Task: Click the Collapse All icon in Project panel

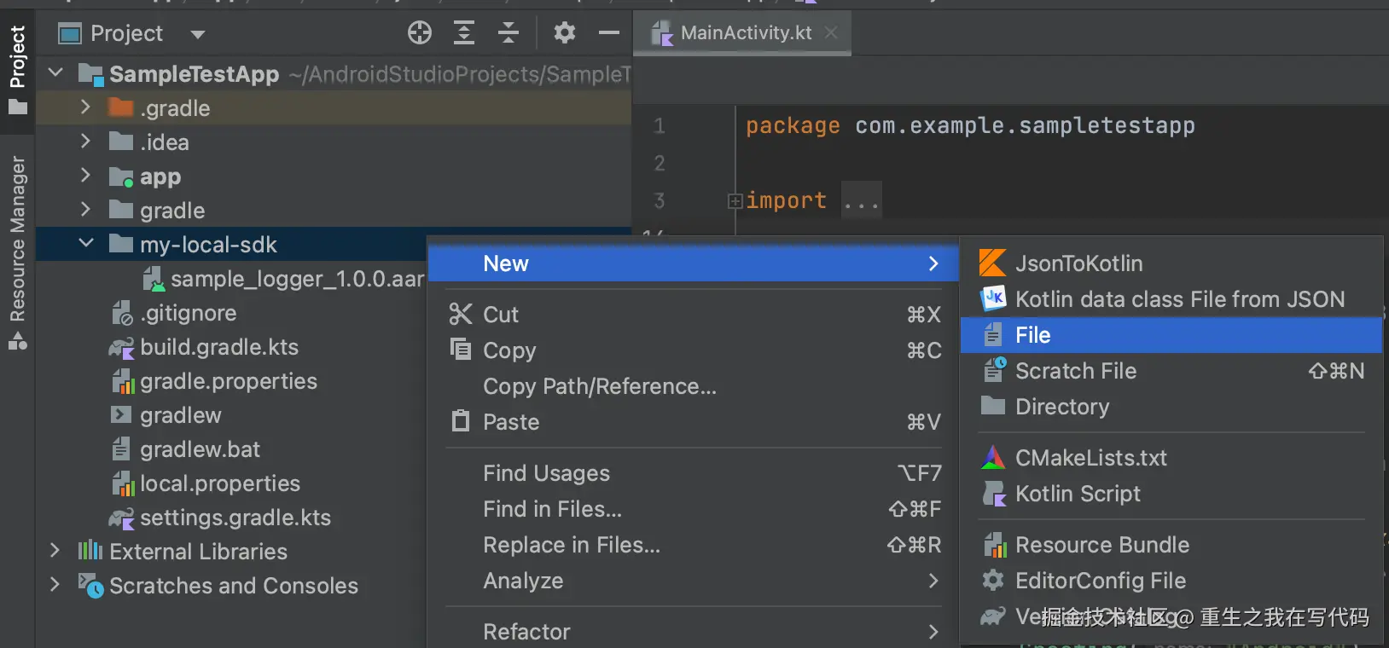Action: 509,33
